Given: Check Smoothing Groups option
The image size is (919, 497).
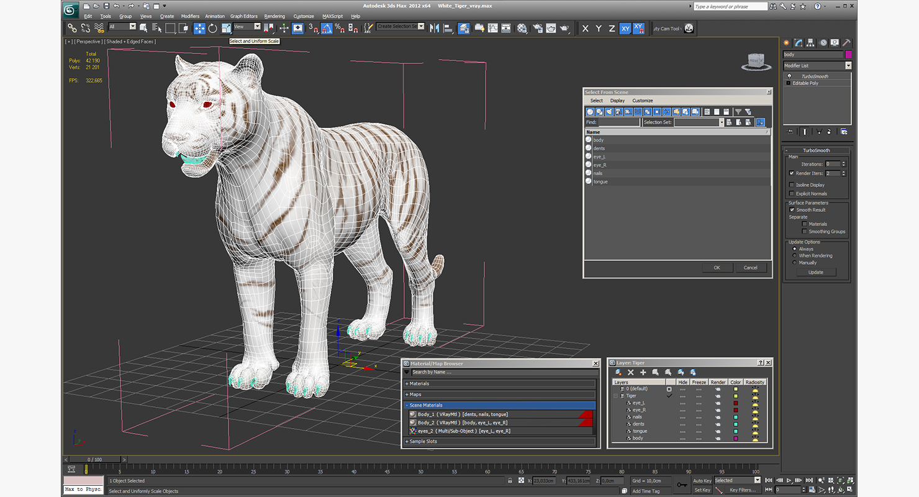Looking at the screenshot, I should pyautogui.click(x=804, y=232).
